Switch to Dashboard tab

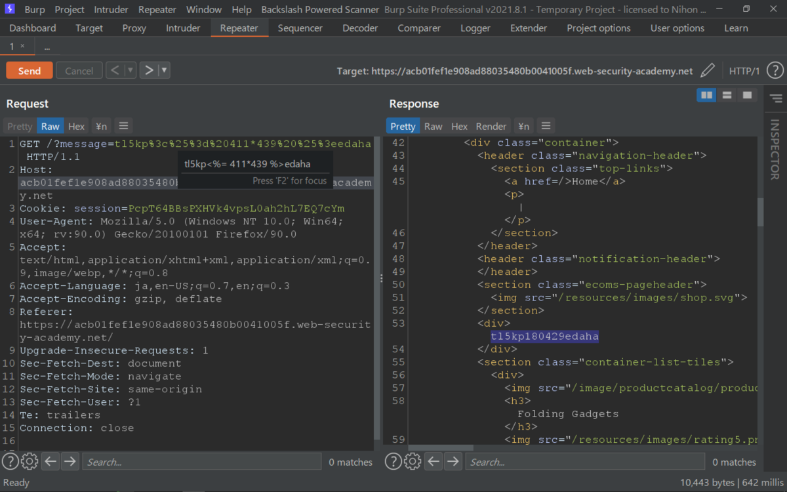33,28
